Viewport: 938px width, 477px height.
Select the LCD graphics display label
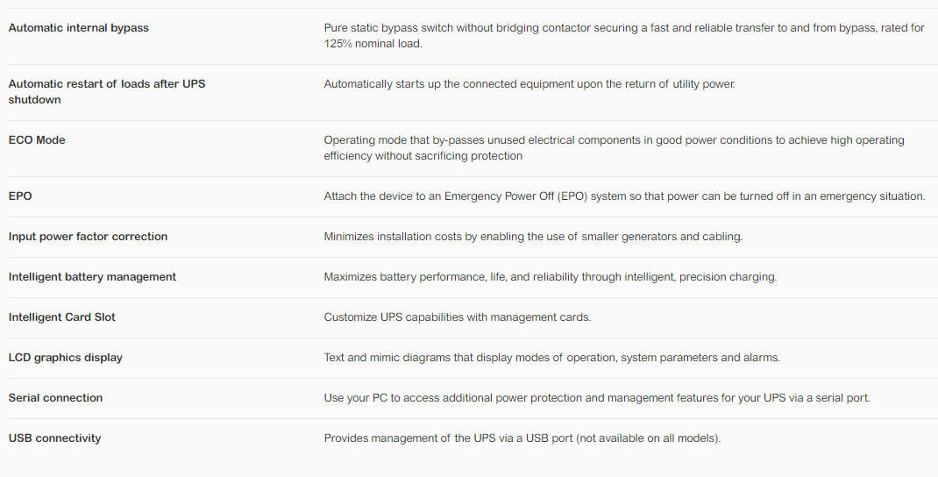click(65, 358)
